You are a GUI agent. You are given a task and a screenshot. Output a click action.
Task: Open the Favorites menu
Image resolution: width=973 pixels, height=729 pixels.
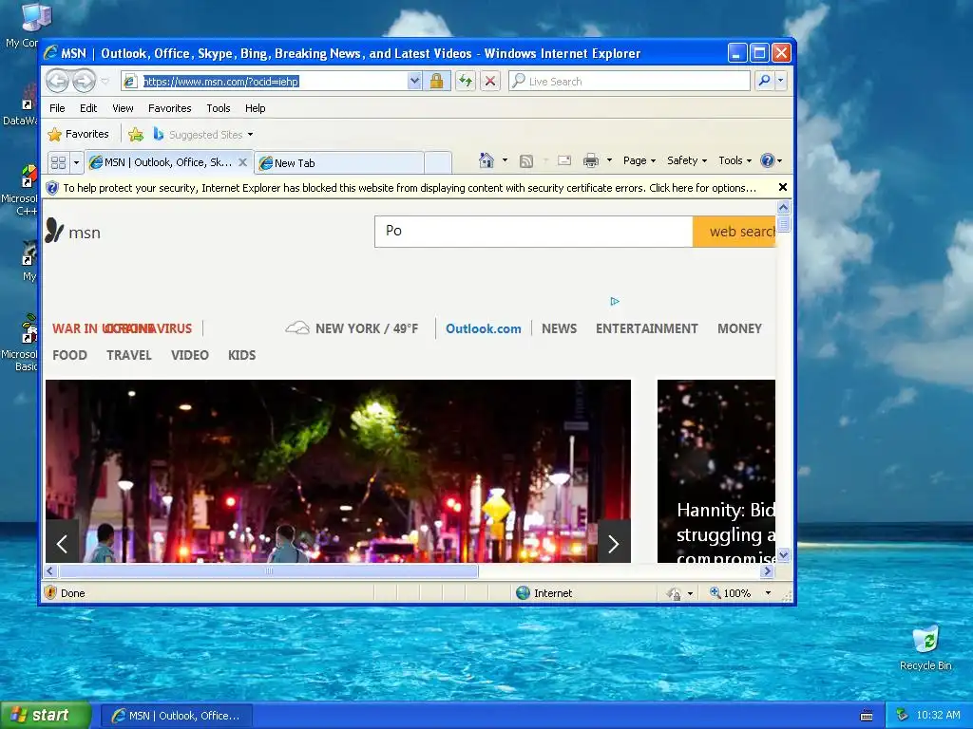(x=169, y=108)
